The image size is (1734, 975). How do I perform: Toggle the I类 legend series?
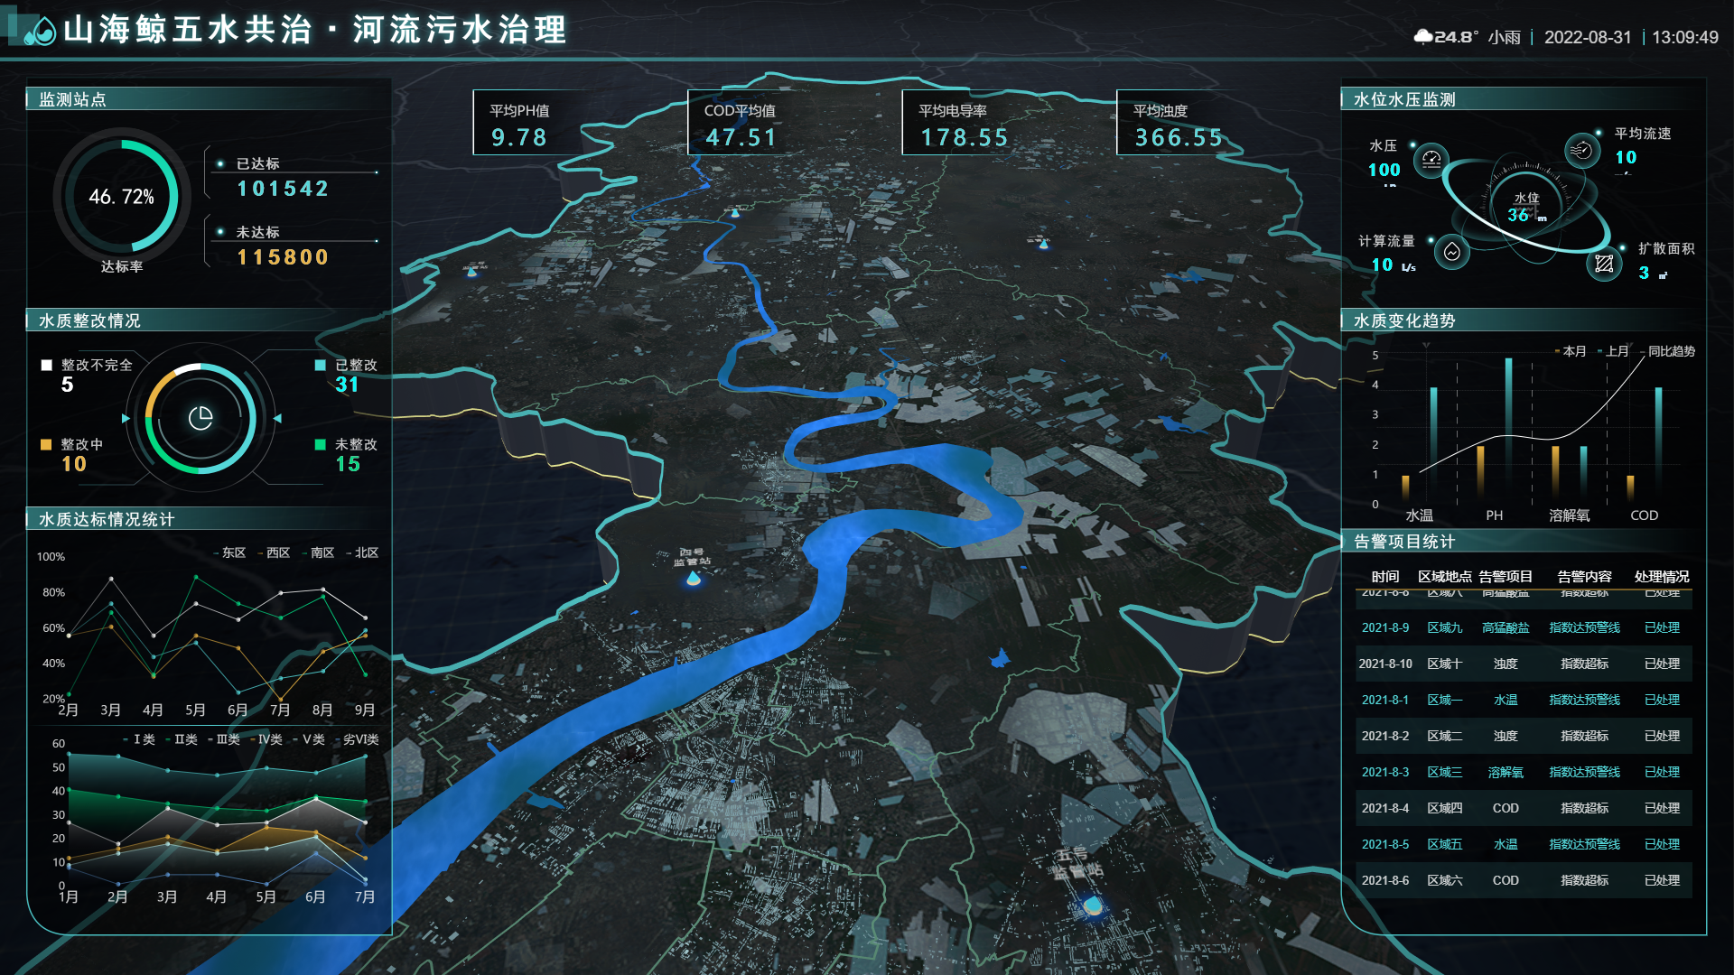pos(139,739)
